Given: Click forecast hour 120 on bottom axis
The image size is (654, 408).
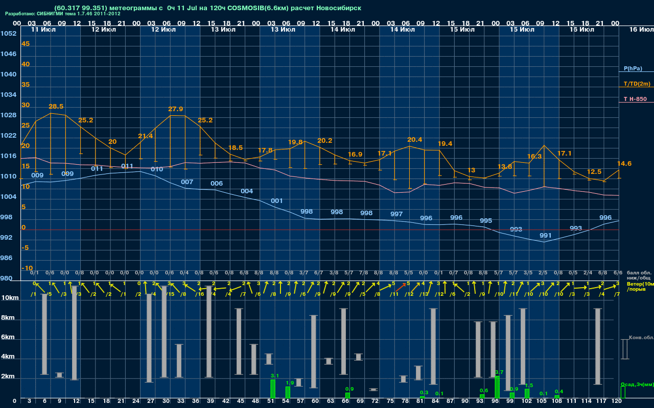Looking at the screenshot, I should click(x=616, y=401).
